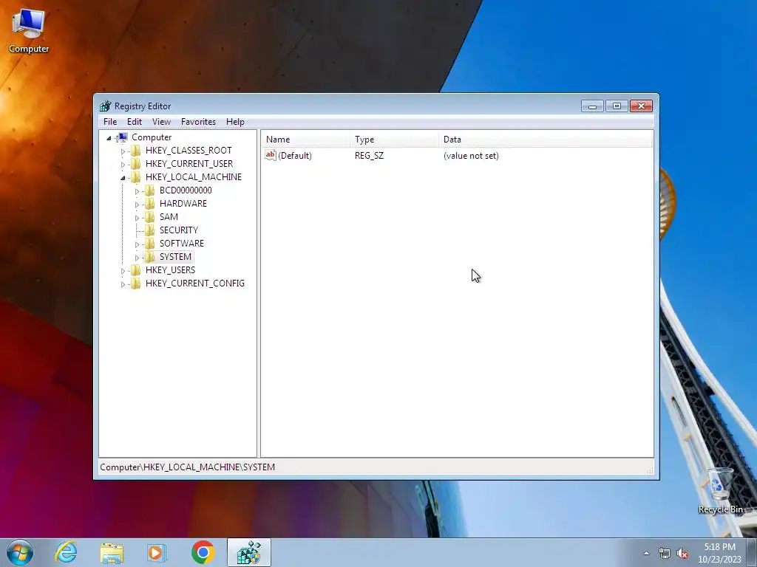Select HKEY_CLASSES_ROOT key label

coord(189,151)
